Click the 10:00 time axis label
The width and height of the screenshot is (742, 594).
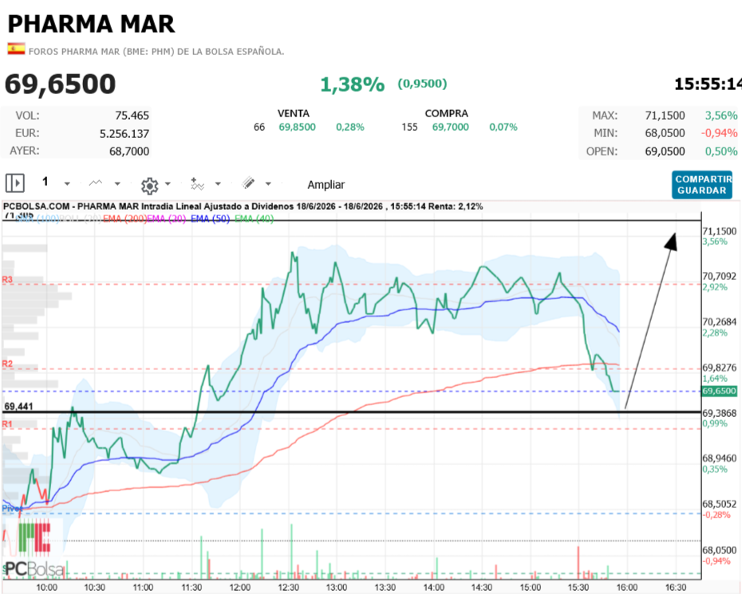click(46, 588)
